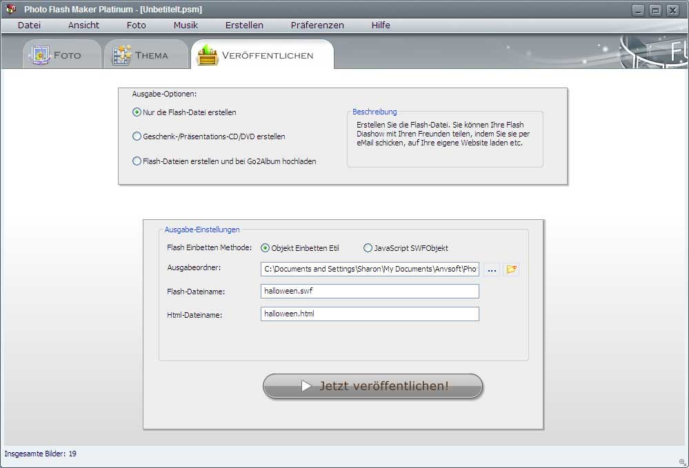Open the Musik menu

click(x=186, y=25)
